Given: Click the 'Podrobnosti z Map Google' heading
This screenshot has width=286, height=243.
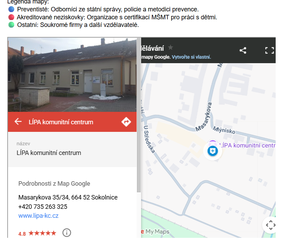Looking at the screenshot, I should [54, 184].
